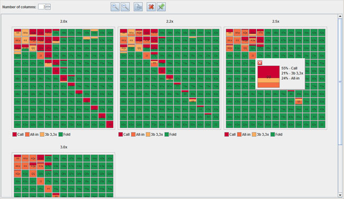344x199 pixels.
Task: Click the '24% - All-in' popup text
Action: click(x=290, y=78)
